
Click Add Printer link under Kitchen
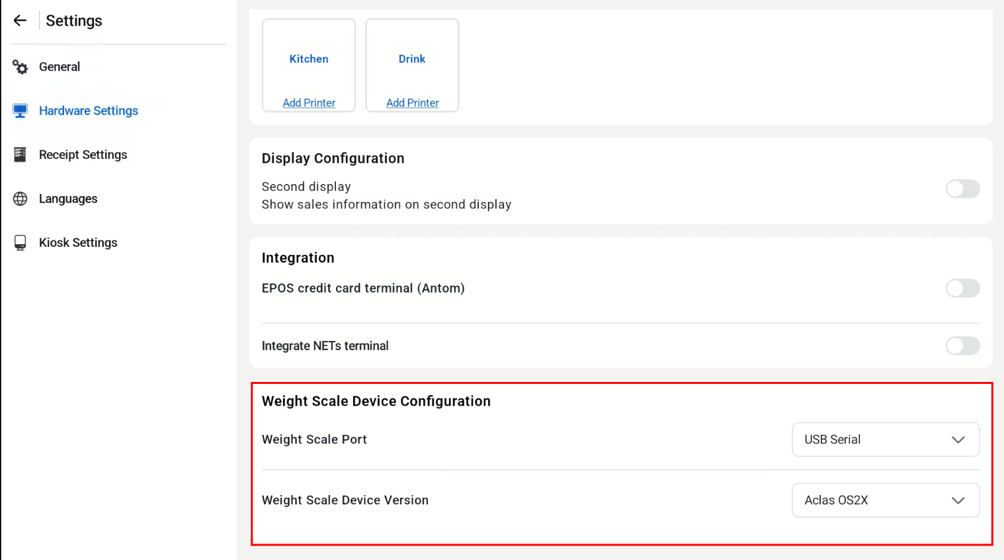(309, 103)
